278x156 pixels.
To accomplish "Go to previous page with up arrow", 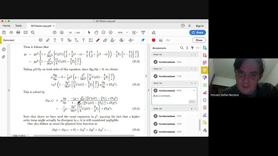I will [x=54, y=32].
